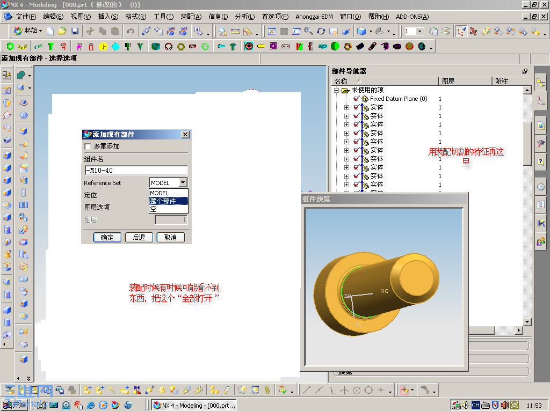
Task: Open the work layer dropdown showing 1
Action: [x=419, y=31]
